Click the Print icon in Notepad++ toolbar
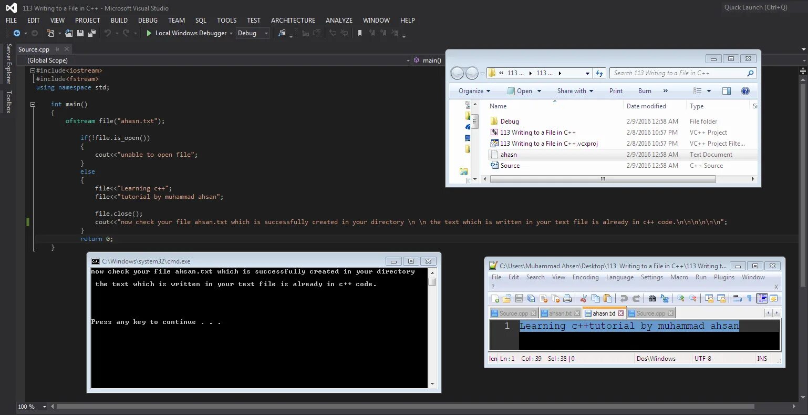 tap(567, 299)
